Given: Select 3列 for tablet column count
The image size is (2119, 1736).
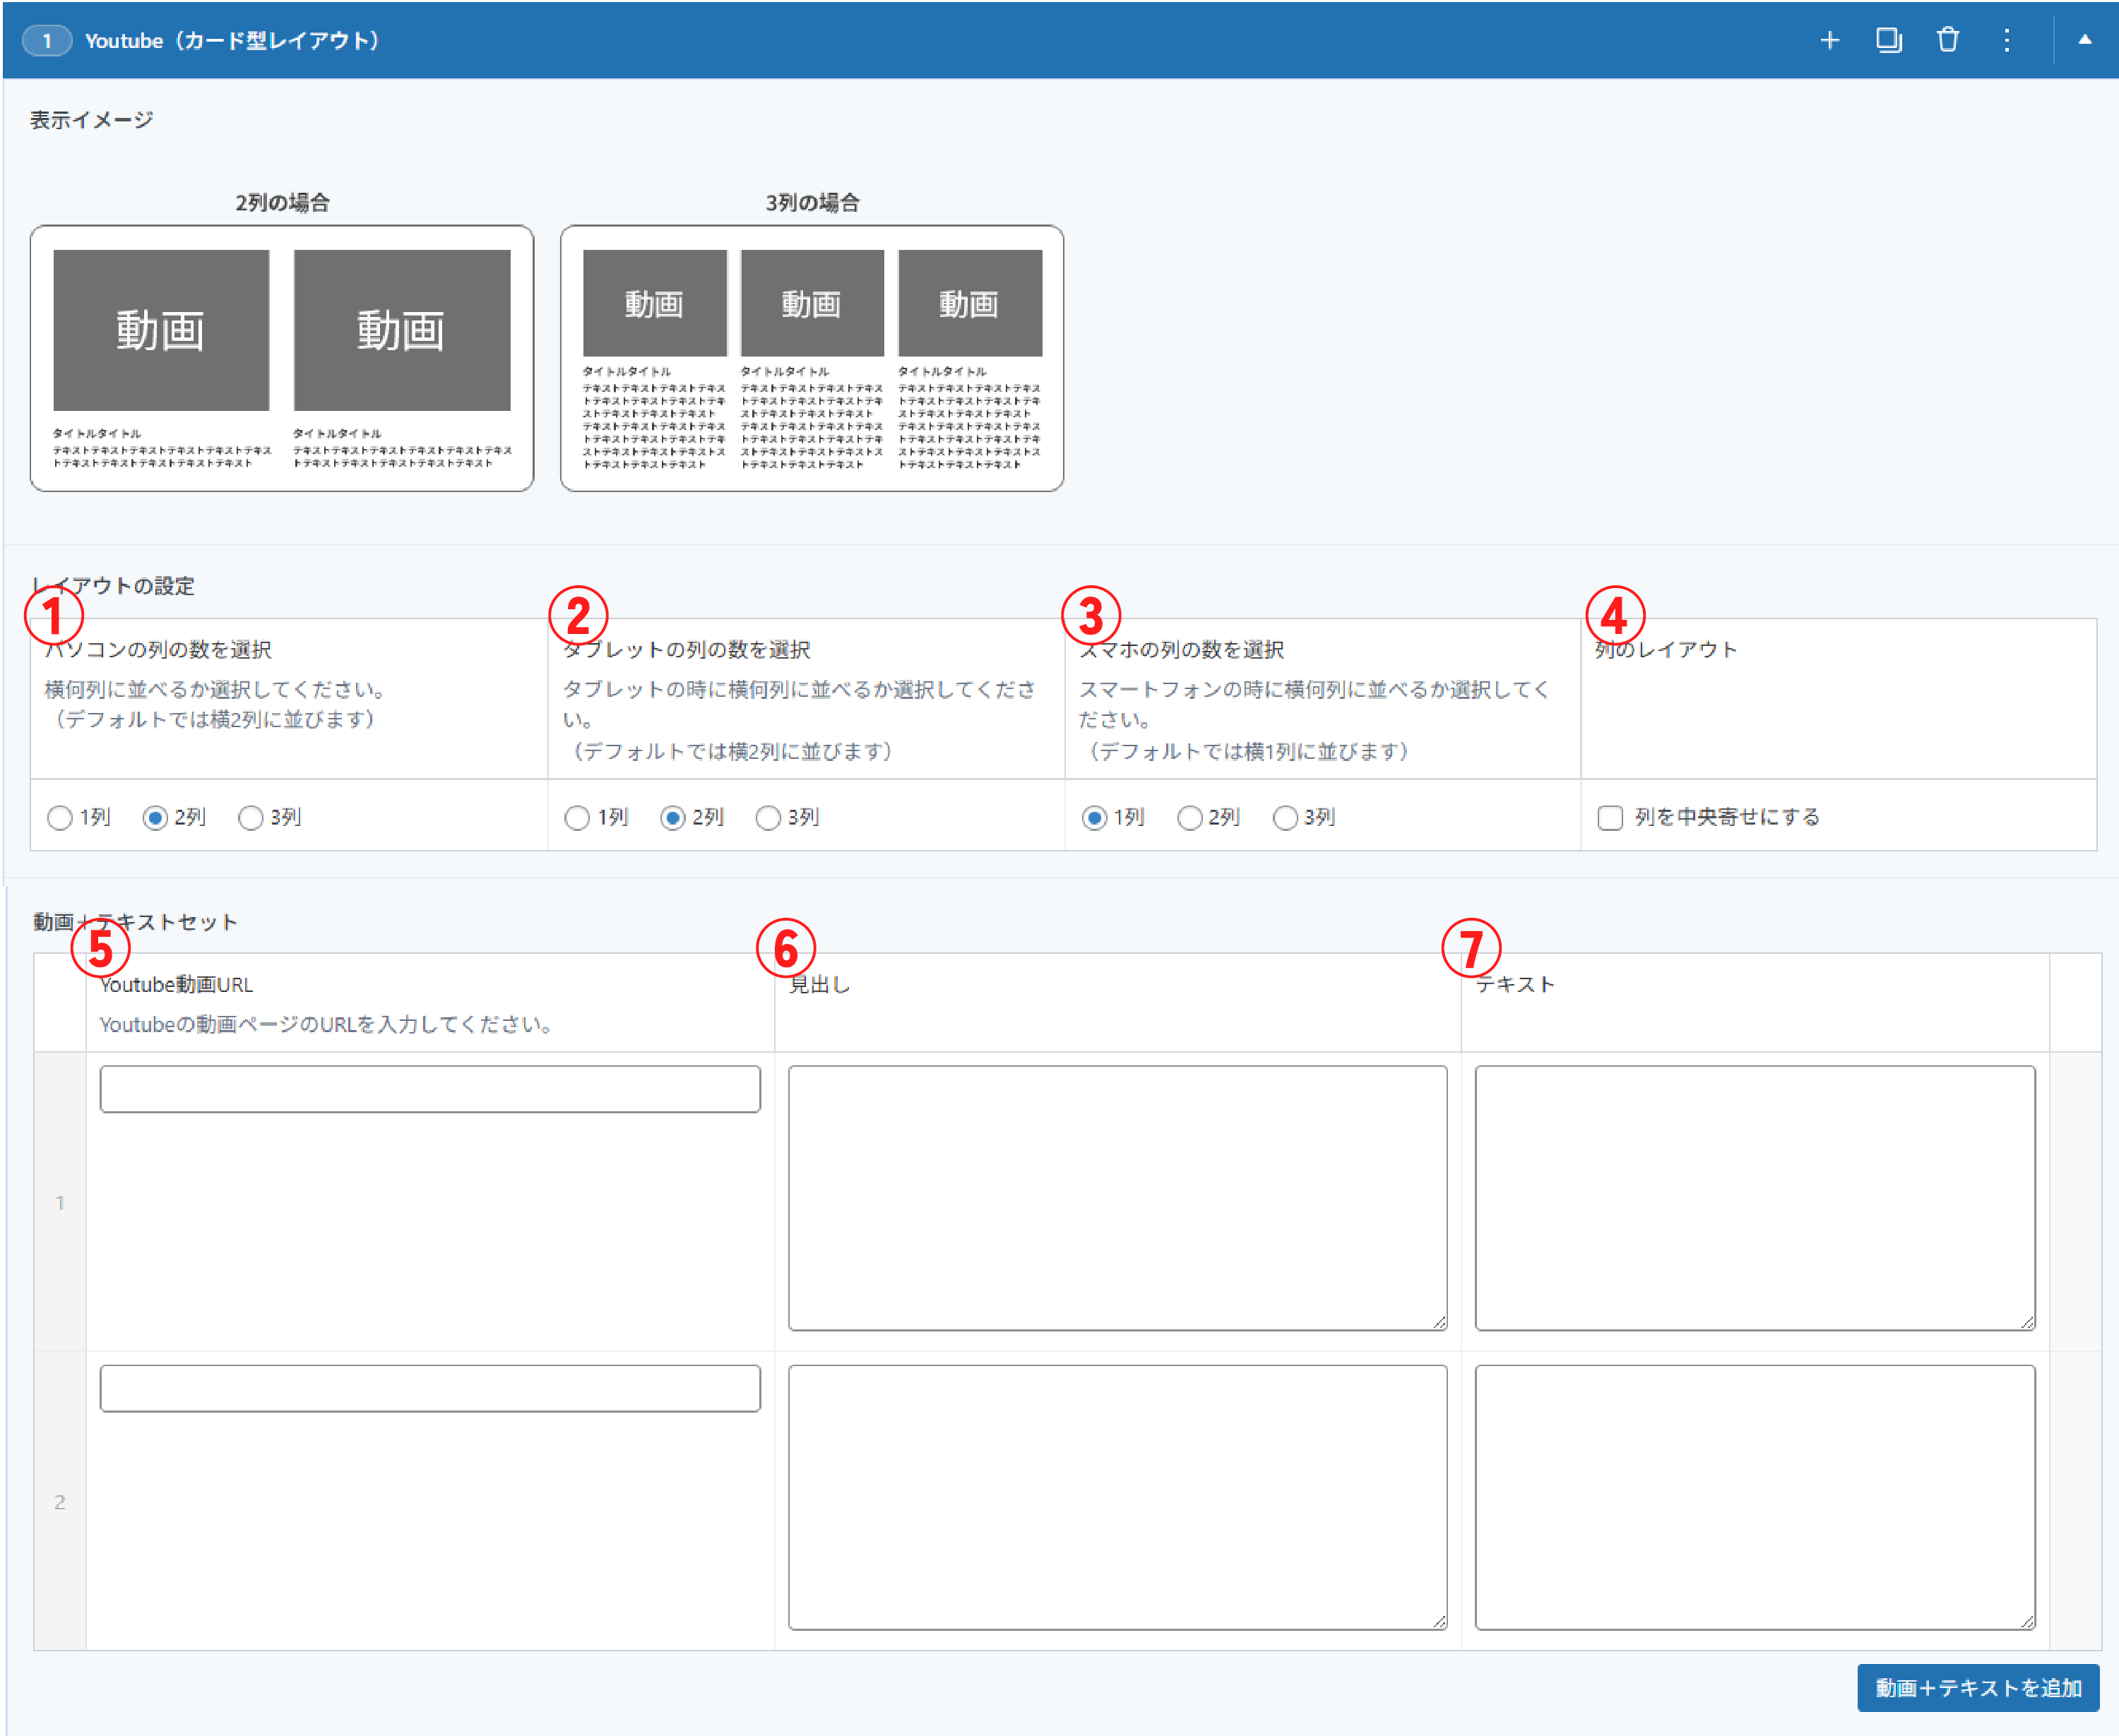Looking at the screenshot, I should (x=768, y=818).
